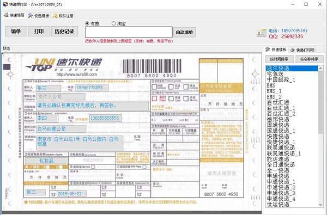This screenshot has width=327, height=215.
Task: Edit signature field 张三 at bottom
Action: [x=35, y=192]
